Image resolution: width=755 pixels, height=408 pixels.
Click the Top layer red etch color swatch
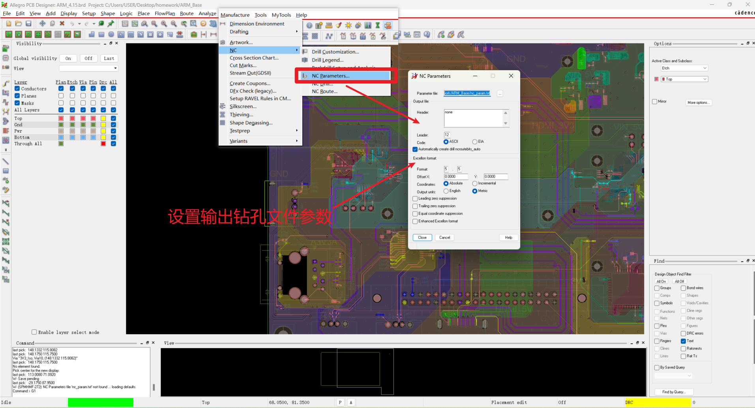pyautogui.click(x=72, y=118)
